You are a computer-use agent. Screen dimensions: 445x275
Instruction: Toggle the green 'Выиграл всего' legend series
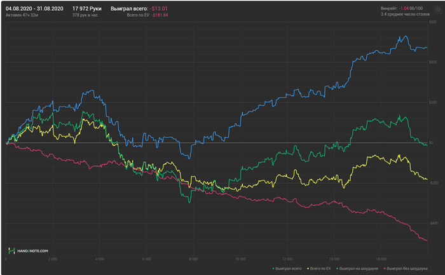pyautogui.click(x=287, y=269)
